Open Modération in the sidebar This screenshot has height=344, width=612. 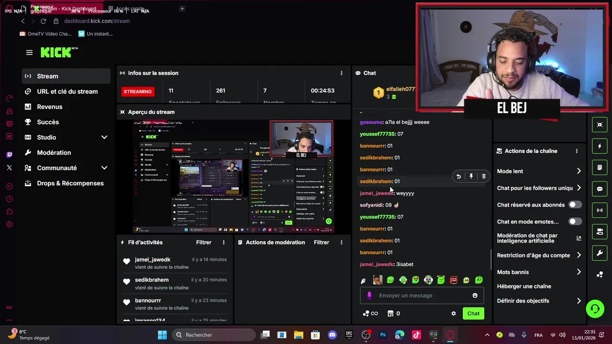66,152
